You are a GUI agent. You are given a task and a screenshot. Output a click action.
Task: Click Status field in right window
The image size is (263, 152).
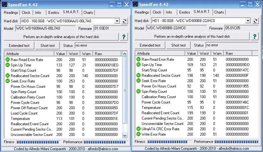232,45
